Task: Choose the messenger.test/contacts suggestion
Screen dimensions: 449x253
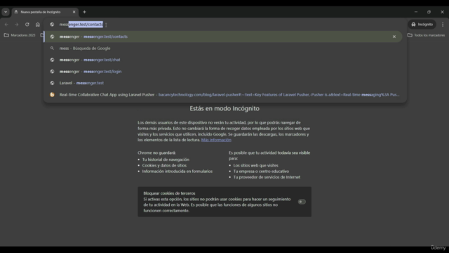Action: coord(223,37)
